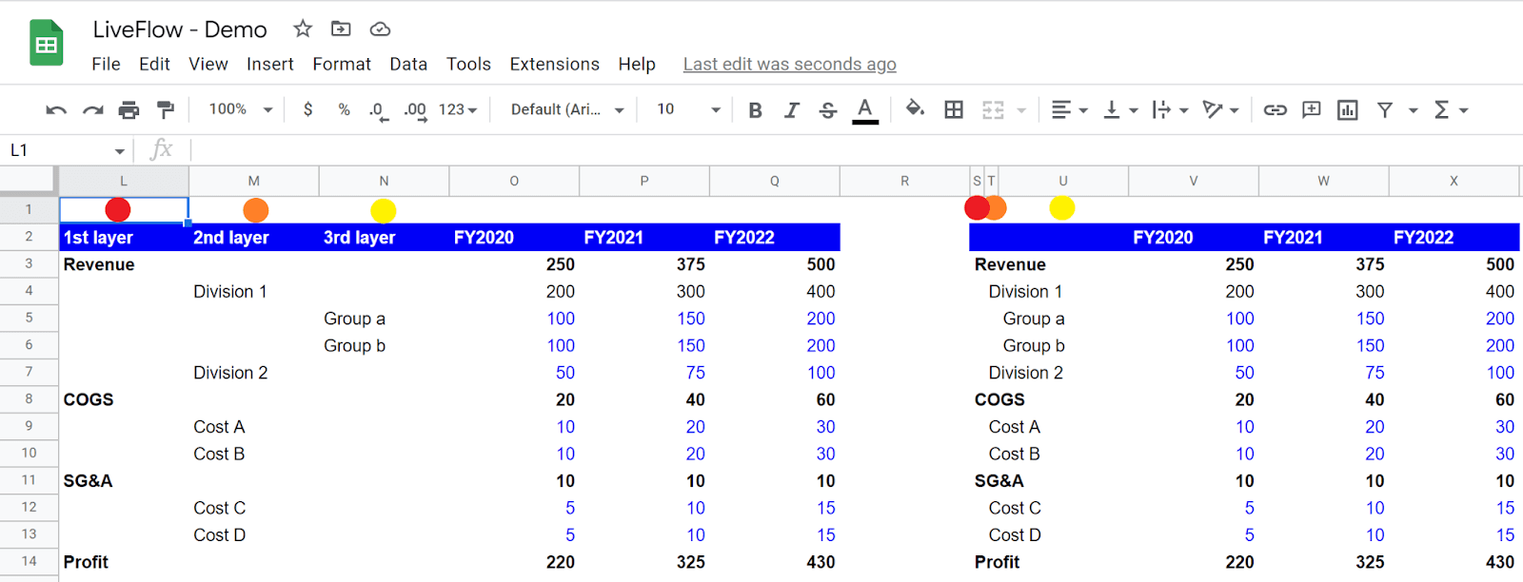Print the spreadsheet with printer icon

pyautogui.click(x=129, y=110)
